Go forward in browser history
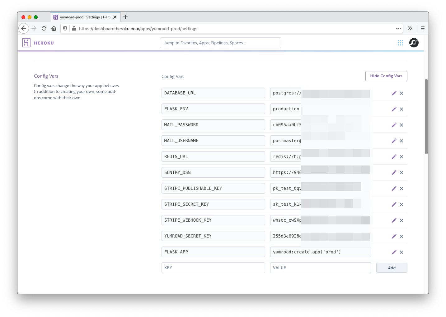The width and height of the screenshot is (446, 317). [34, 28]
